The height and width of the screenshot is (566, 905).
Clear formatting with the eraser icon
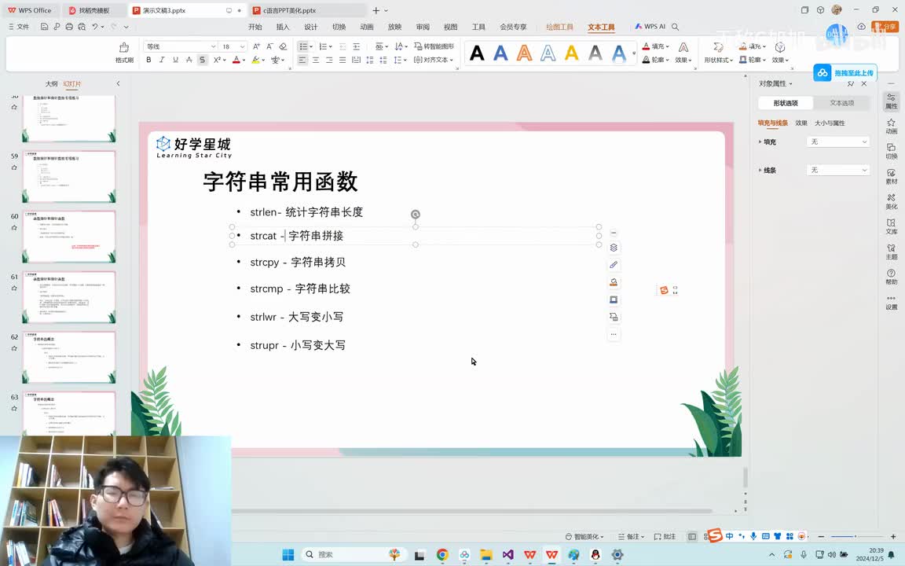coord(283,46)
